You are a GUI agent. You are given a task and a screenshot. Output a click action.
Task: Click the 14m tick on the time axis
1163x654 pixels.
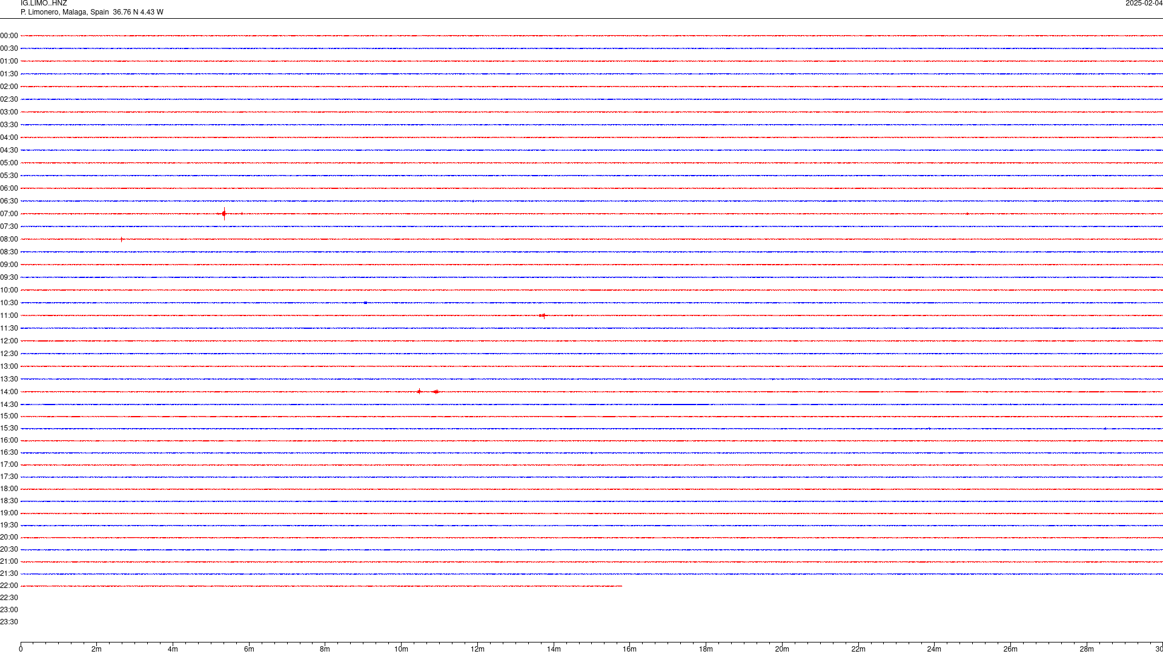554,649
